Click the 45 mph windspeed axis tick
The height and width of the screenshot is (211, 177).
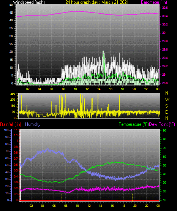11,13
